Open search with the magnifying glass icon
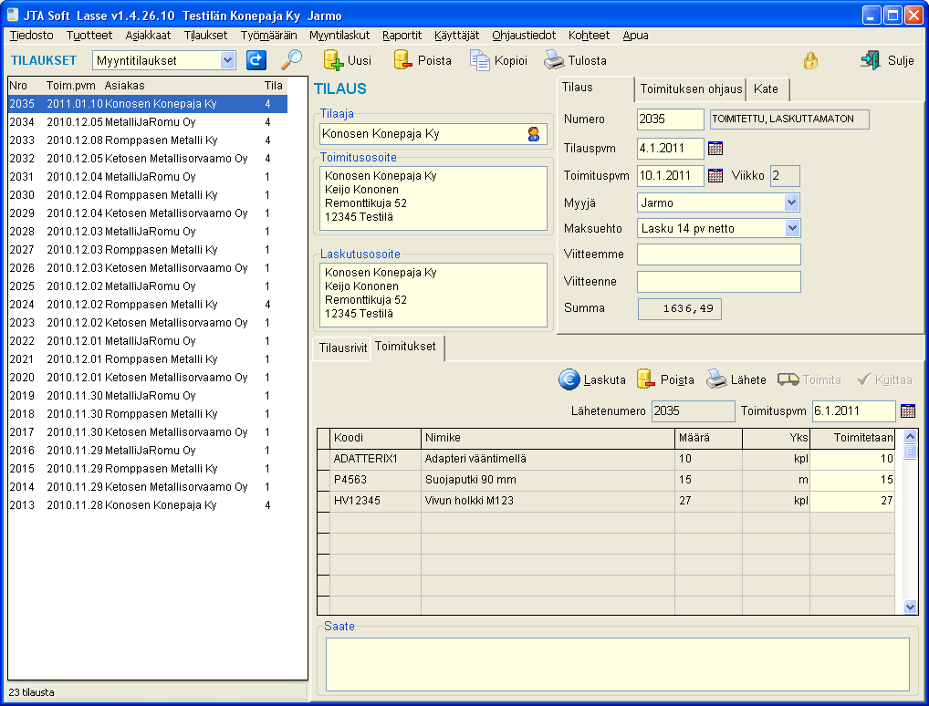 291,60
